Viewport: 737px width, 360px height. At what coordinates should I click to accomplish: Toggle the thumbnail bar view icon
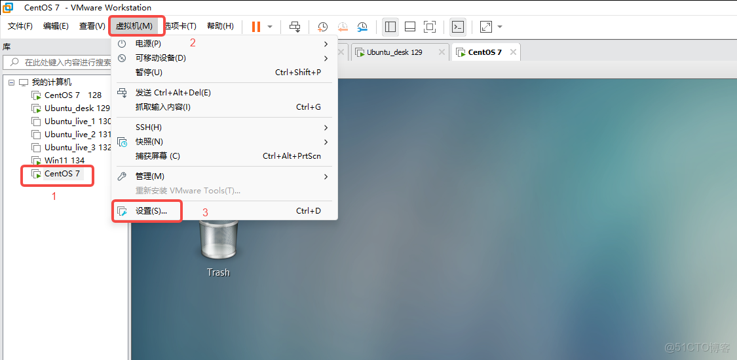click(410, 27)
